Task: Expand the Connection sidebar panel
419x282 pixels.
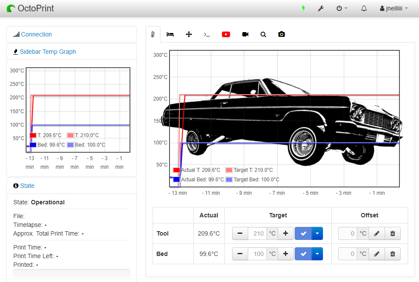Action: pos(37,34)
